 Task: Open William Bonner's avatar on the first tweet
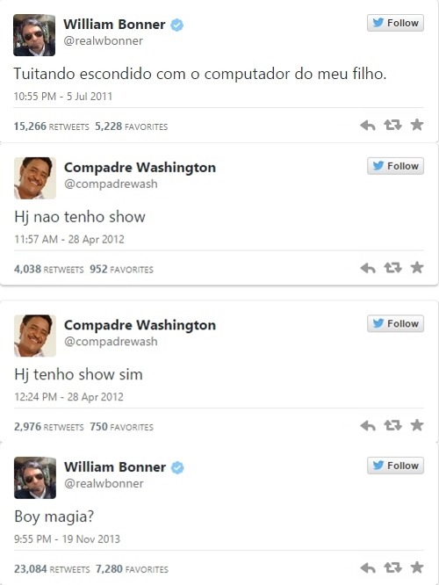(x=34, y=35)
